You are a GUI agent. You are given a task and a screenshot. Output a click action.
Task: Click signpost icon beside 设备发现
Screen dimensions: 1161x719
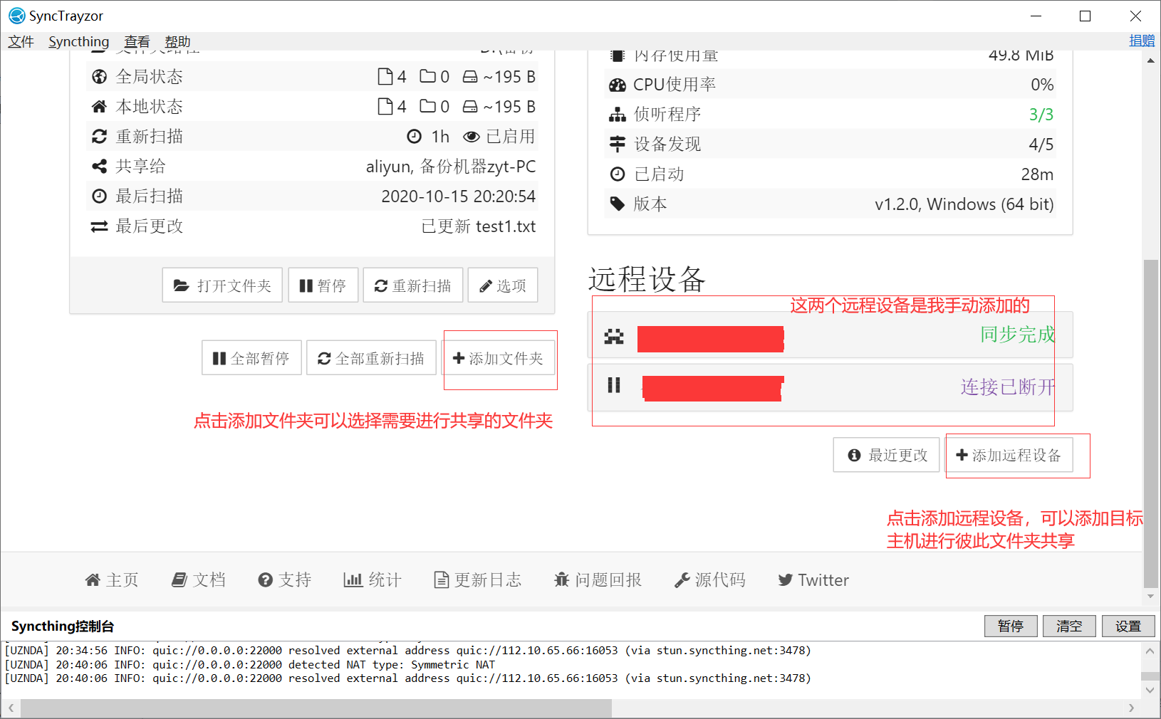coord(618,145)
